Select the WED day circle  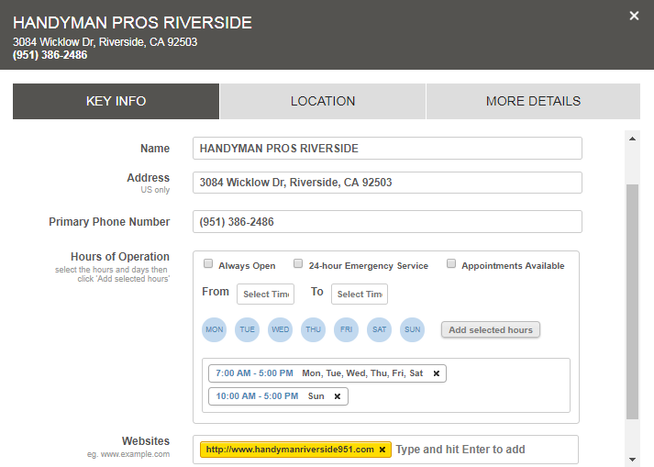[281, 329]
